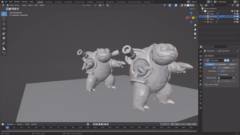Toggle the Symmetry checkbox in Decimate

pos(218,71)
